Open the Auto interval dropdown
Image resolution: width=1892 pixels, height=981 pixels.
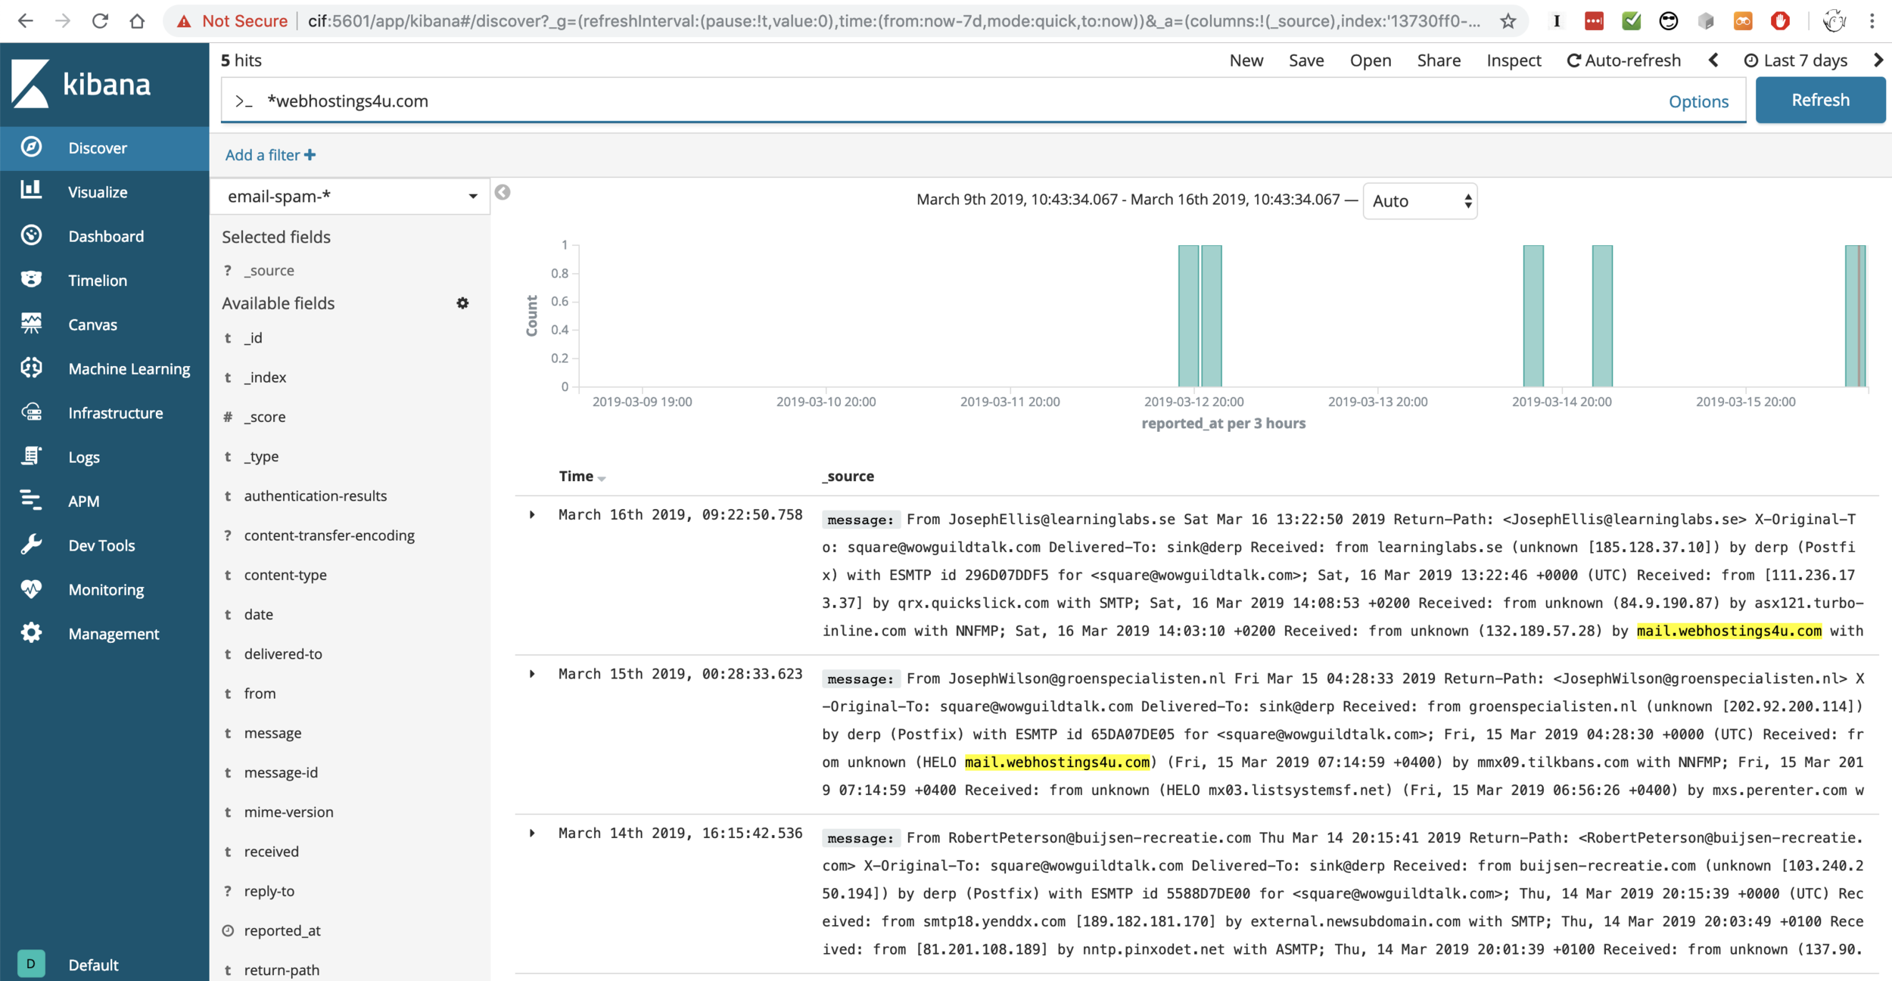coord(1420,201)
